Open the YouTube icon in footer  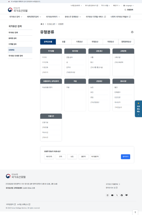click(112, 195)
